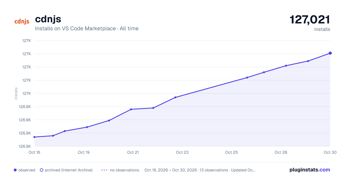This screenshot has width=344, height=180.
Task: Click the Oct 23 x-axis label
Action: 182,152
